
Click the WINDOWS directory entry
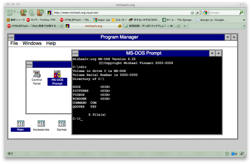(91, 99)
